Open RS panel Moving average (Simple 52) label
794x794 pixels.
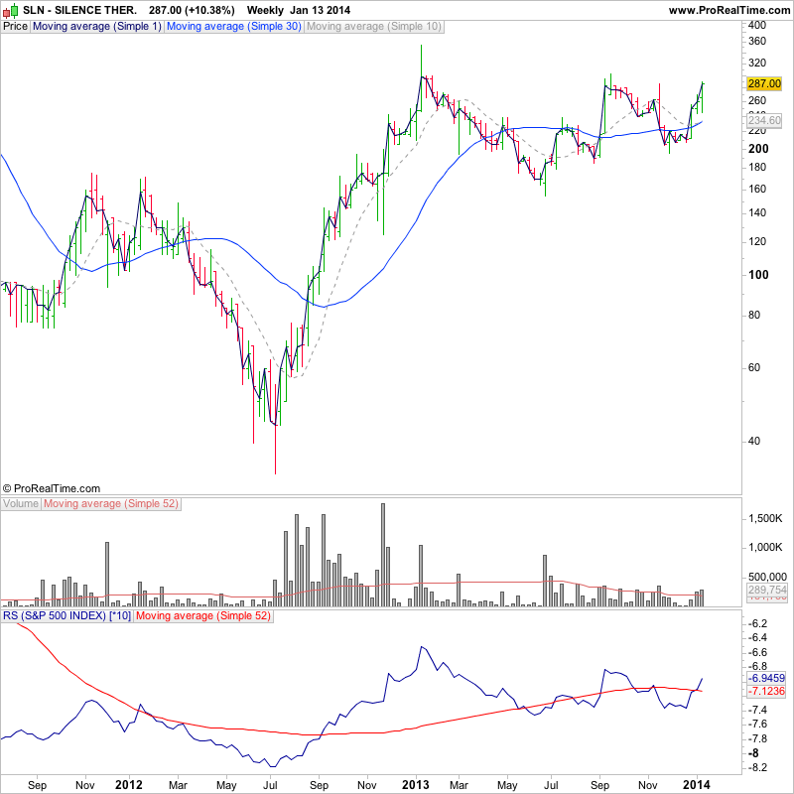[x=203, y=616]
